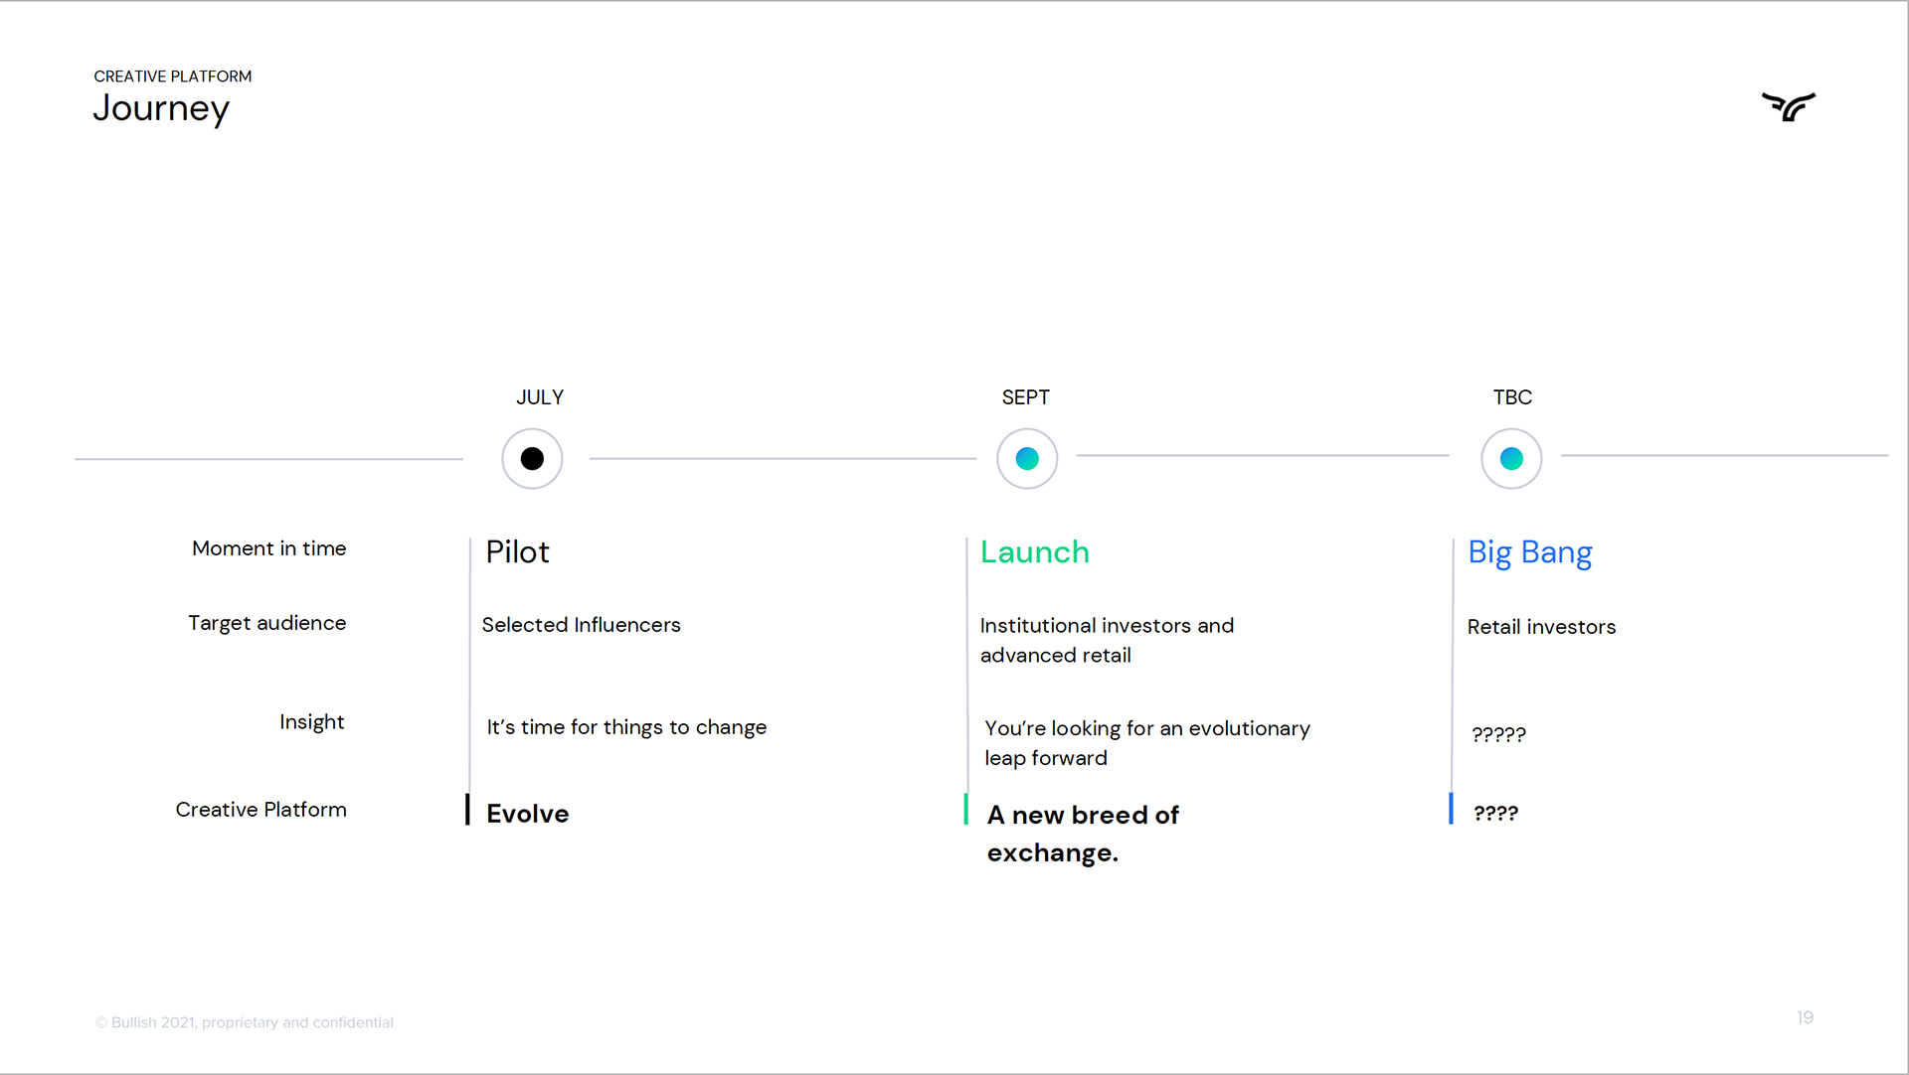
Task: Click the Bullish bull logo icon
Action: 1789,106
